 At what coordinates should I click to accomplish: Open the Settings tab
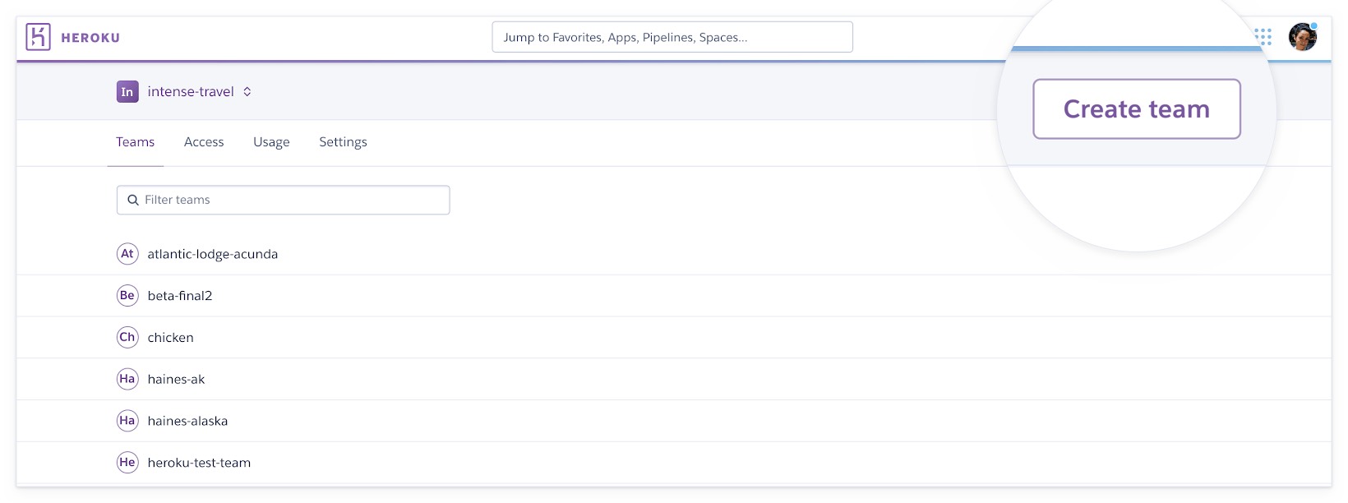click(343, 142)
